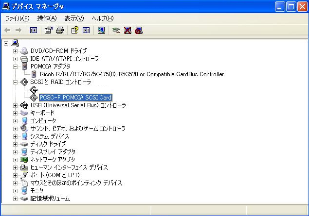Expand マウスとそのほかのポインティング デバイス node
The width and height of the screenshot is (309, 216).
coord(15,183)
